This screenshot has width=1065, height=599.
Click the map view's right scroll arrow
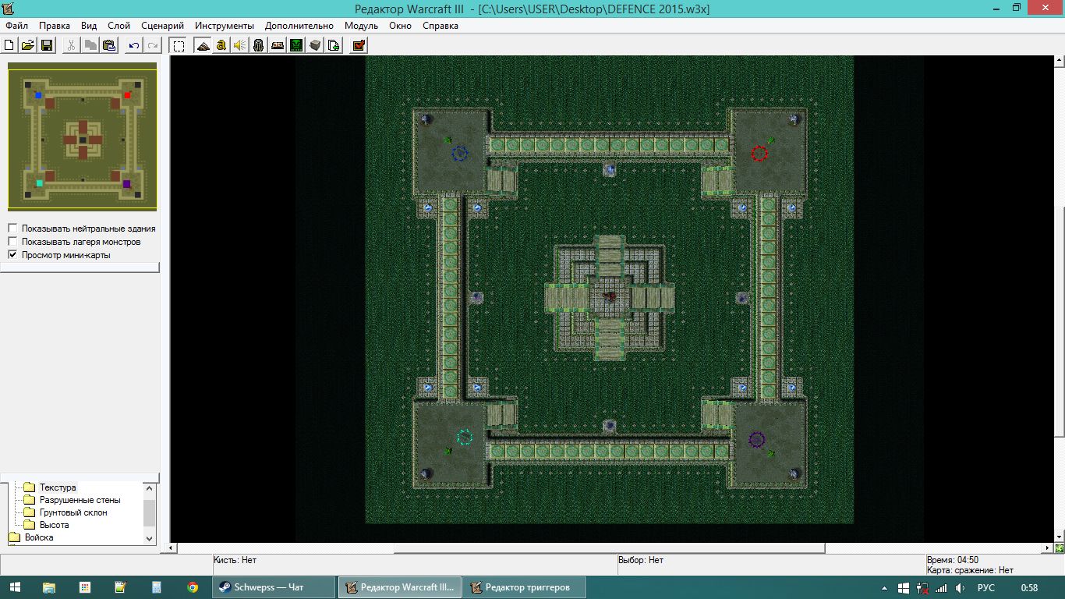coord(1048,548)
